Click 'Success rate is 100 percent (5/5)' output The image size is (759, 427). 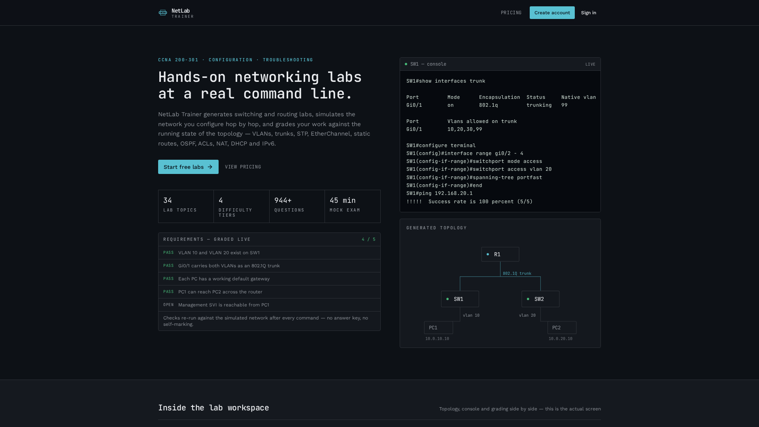click(480, 202)
